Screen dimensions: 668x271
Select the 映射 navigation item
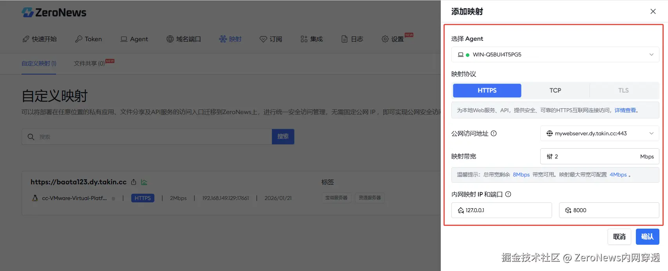230,39
